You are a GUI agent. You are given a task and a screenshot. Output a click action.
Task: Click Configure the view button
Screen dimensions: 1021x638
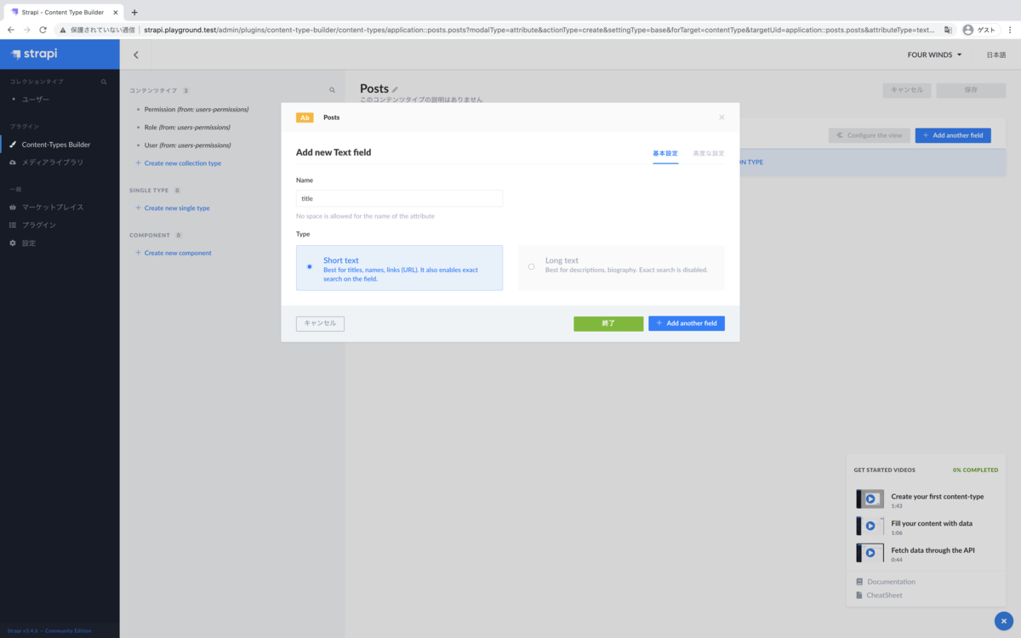tap(869, 135)
